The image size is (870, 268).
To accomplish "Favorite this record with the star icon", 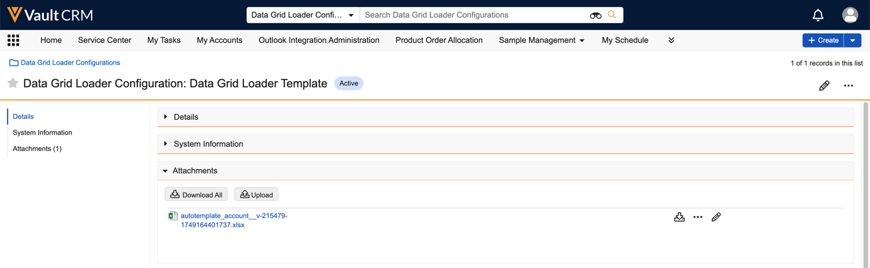I will (13, 84).
